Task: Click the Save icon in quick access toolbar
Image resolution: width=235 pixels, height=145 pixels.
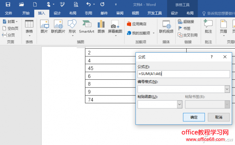Action: [x=8, y=4]
